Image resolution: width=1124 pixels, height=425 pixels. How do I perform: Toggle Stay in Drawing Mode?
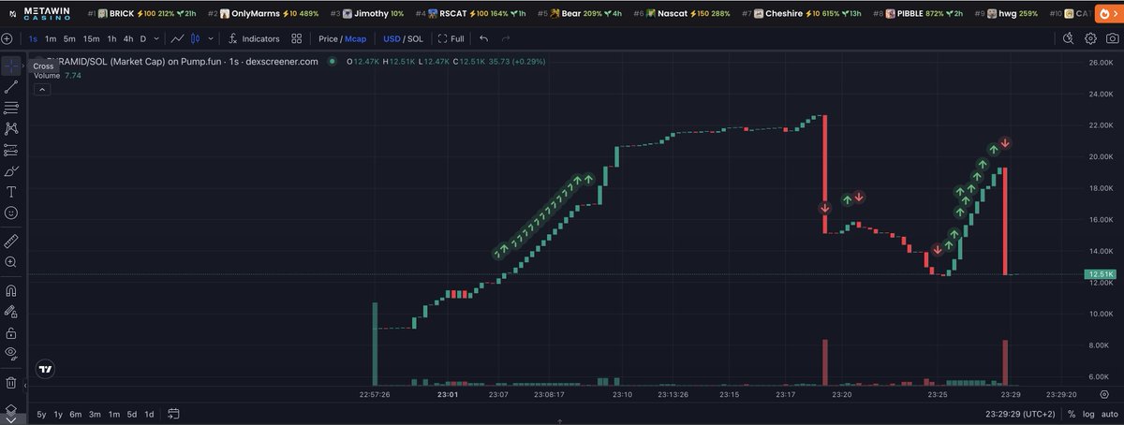pos(11,311)
